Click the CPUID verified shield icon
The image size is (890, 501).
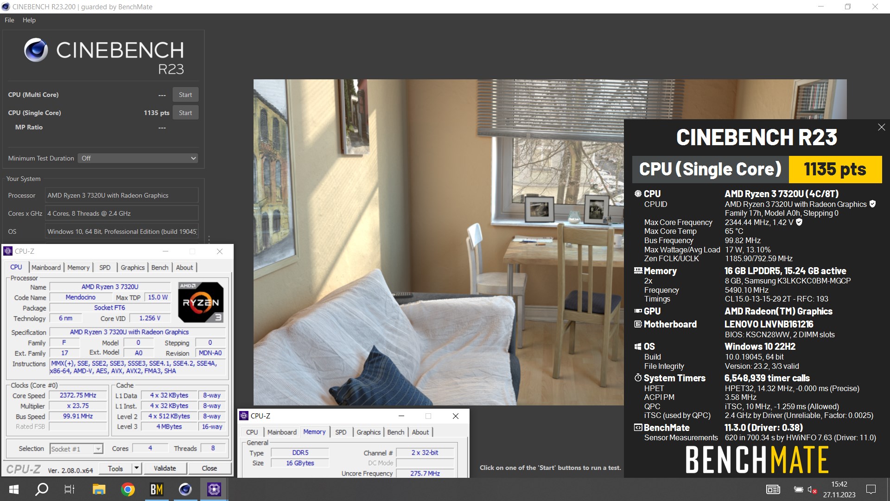[x=872, y=204]
